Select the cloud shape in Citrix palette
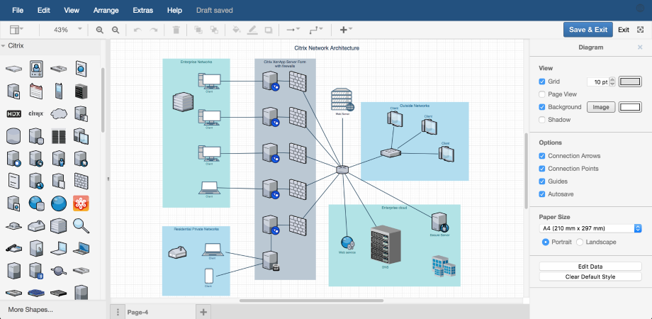The image size is (652, 319). click(59, 113)
